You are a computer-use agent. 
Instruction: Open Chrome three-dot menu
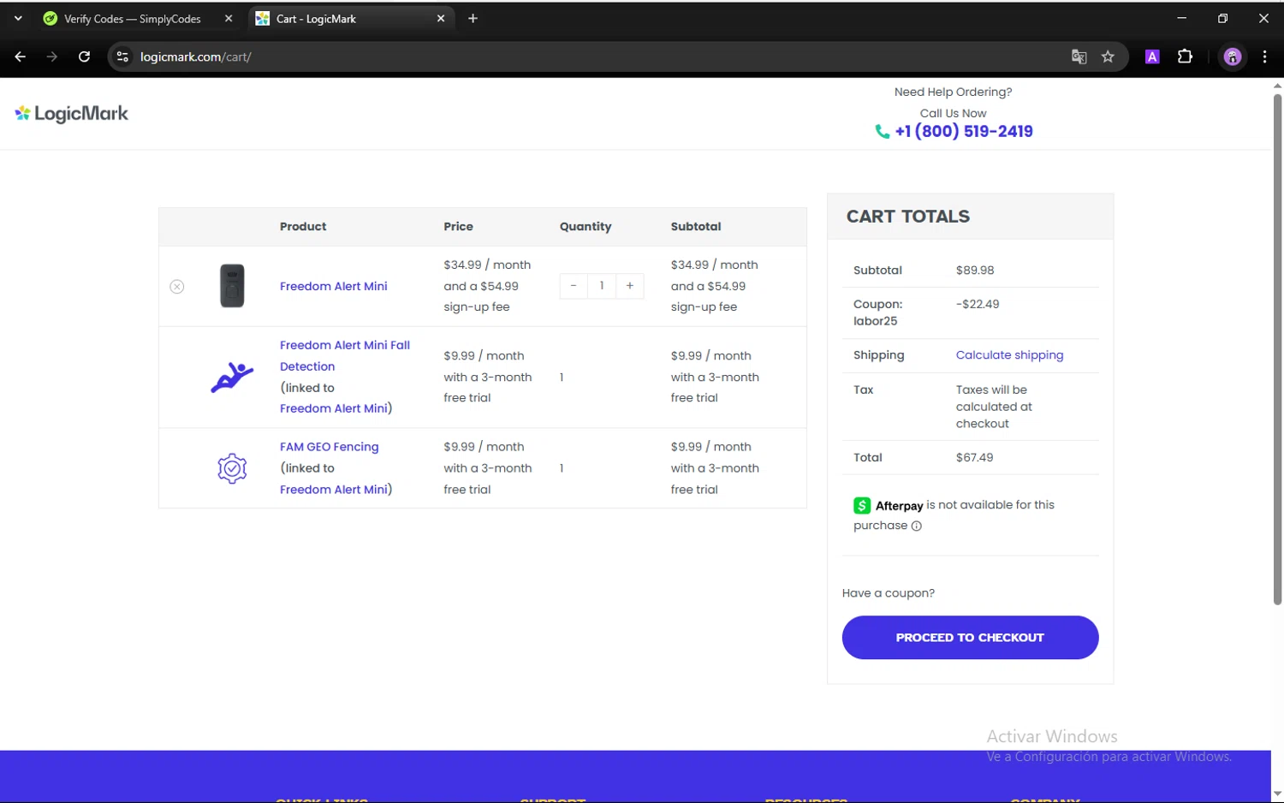[x=1265, y=57]
